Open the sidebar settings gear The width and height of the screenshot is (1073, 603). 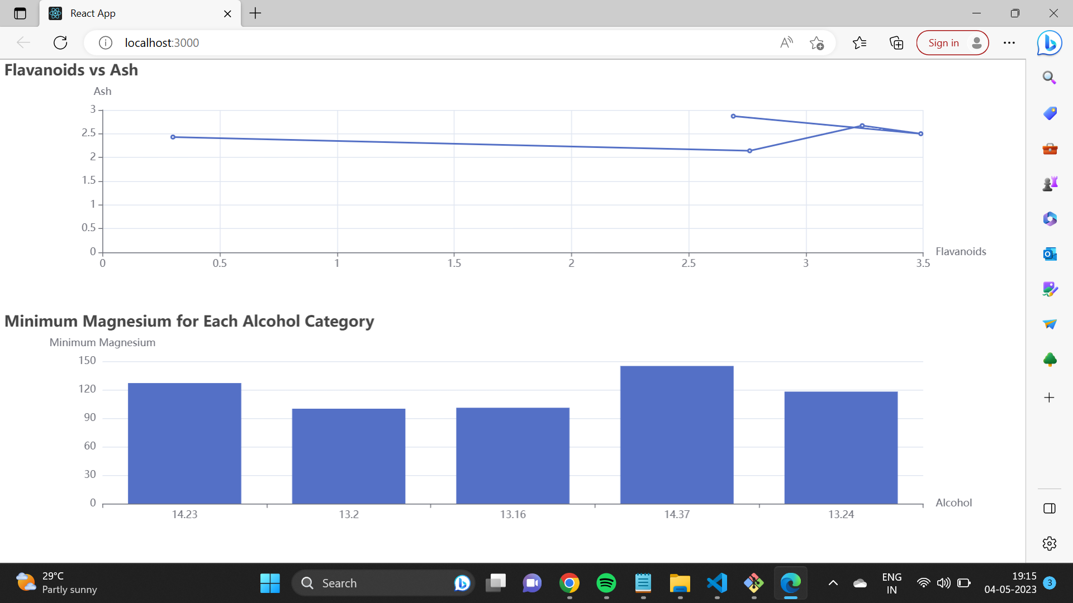pos(1049,543)
